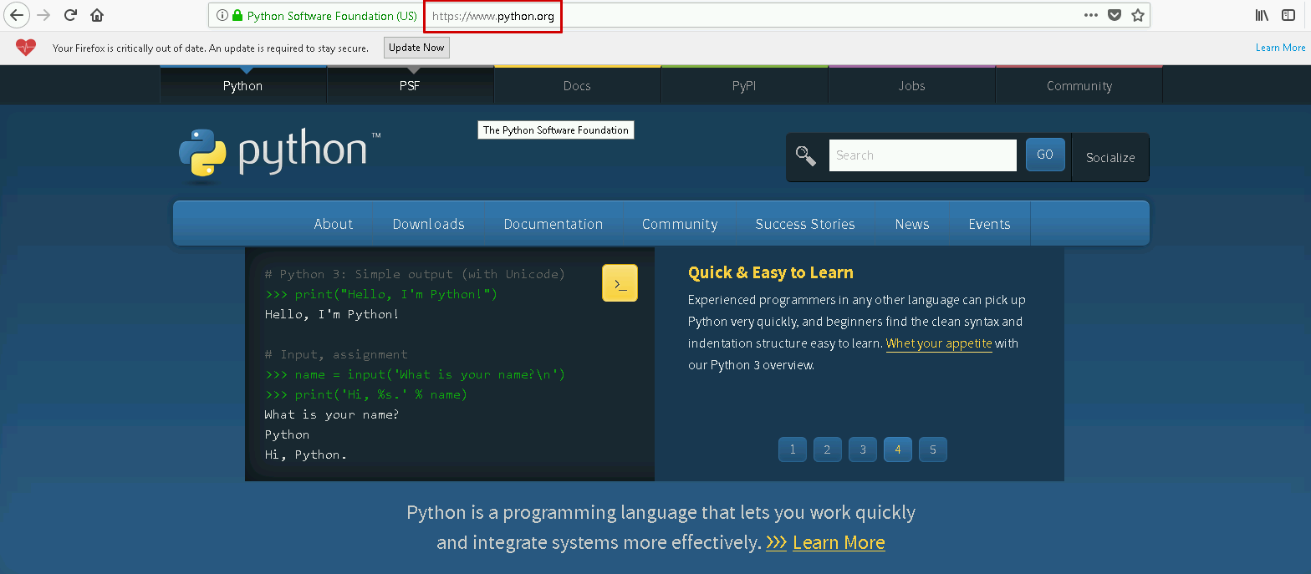This screenshot has width=1311, height=574.
Task: Select slide 5 in carousel
Action: [932, 450]
